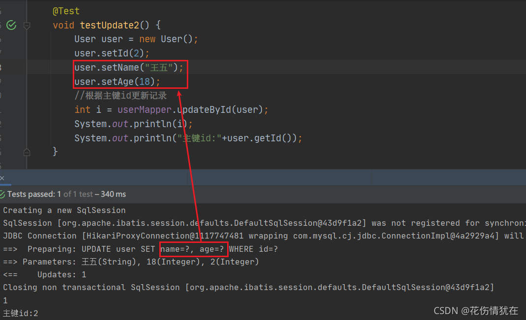
Task: Click the 主键id:2 console output line
Action: point(21,313)
